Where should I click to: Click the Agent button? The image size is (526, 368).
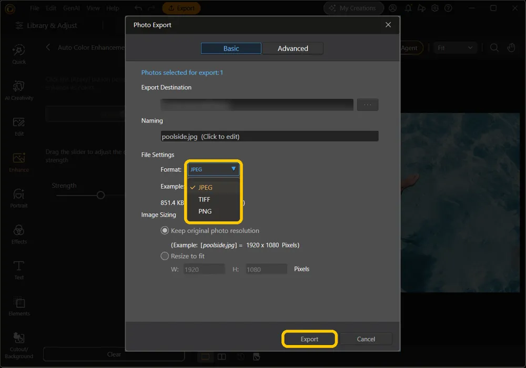click(412, 48)
